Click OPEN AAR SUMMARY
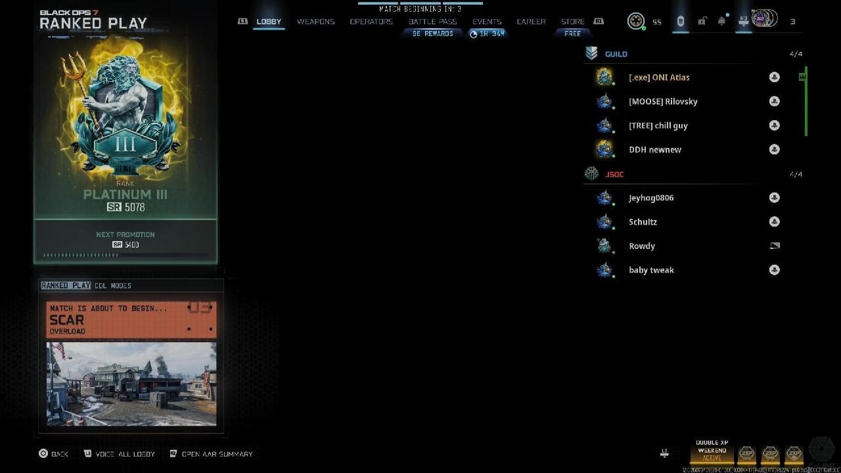Viewport: 841px width, 473px height. (211, 454)
